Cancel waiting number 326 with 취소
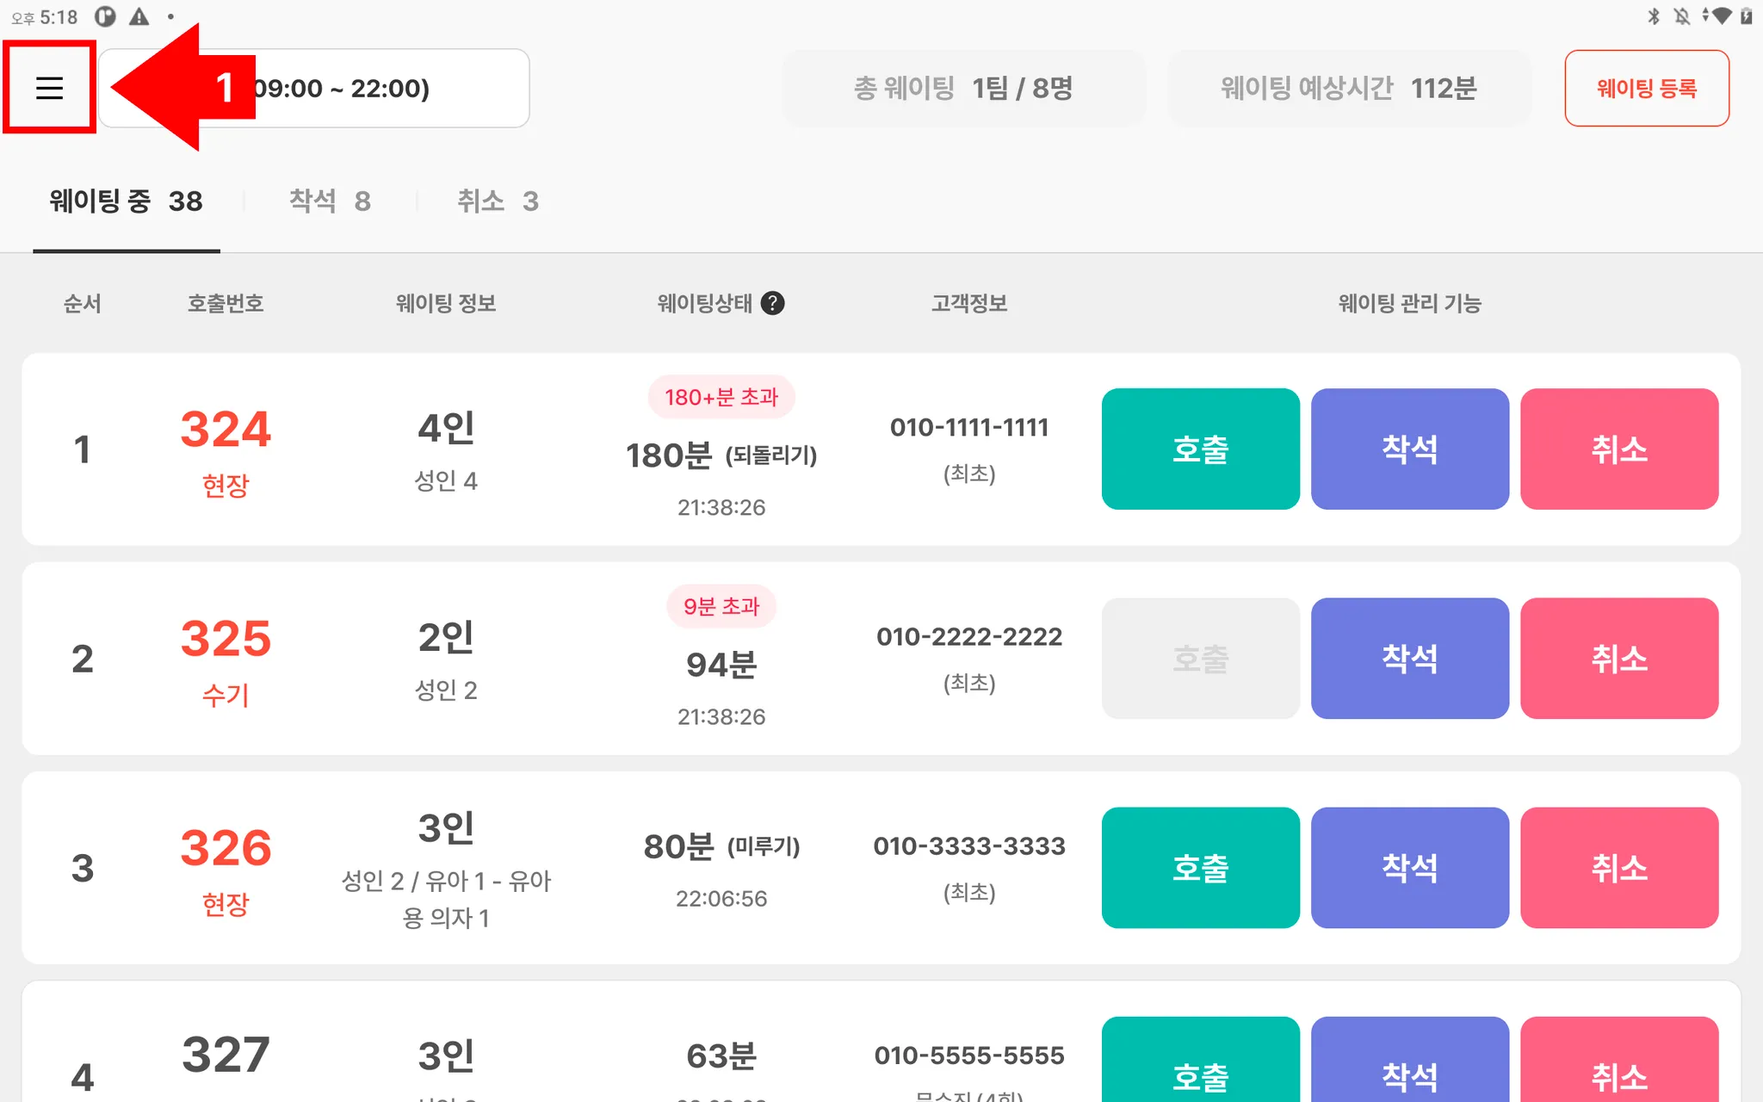 click(1618, 868)
